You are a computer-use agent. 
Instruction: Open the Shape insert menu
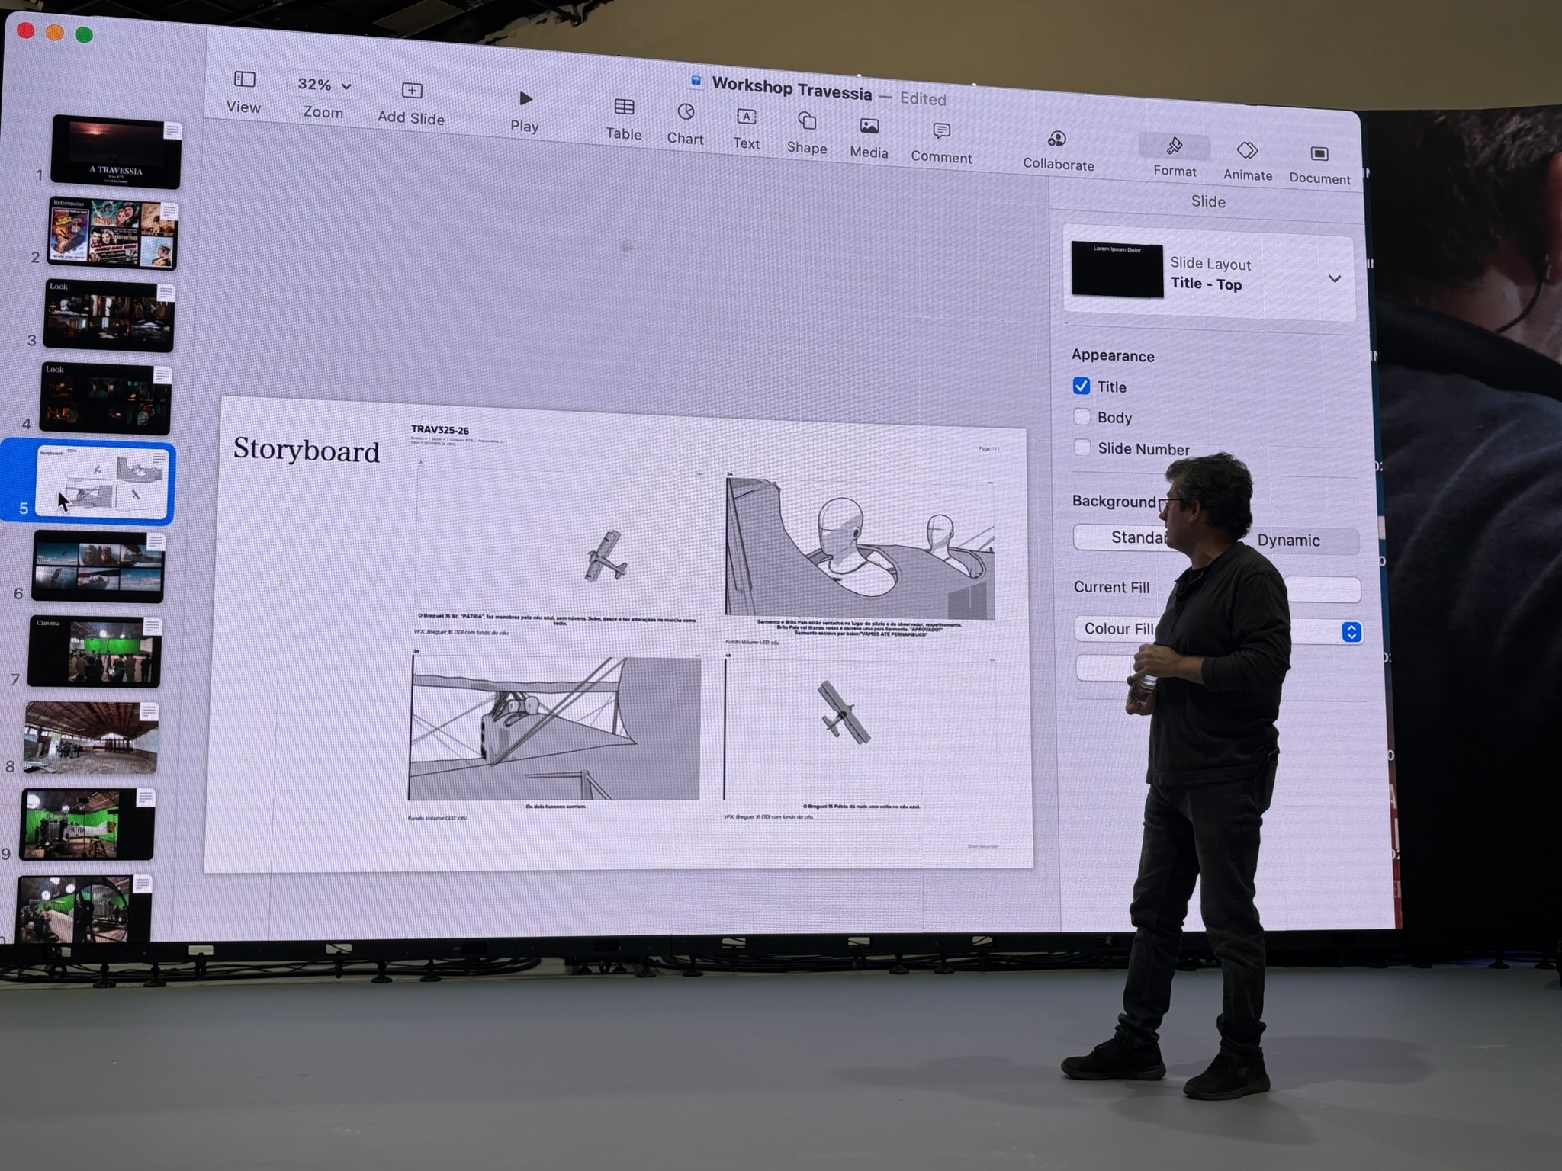pos(807,122)
